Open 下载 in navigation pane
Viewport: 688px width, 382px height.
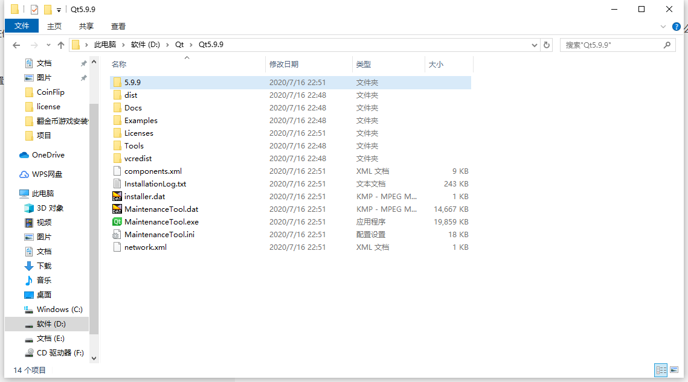(x=44, y=266)
